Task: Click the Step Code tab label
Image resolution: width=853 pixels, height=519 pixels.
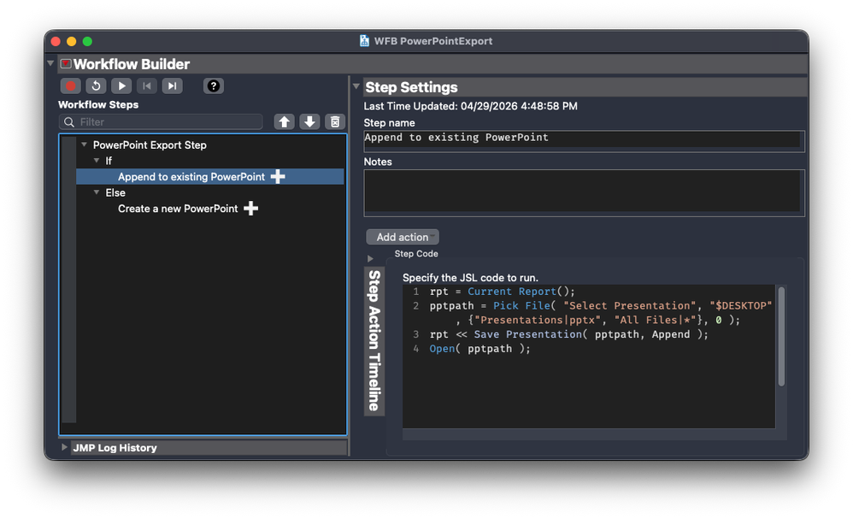Action: (x=416, y=254)
